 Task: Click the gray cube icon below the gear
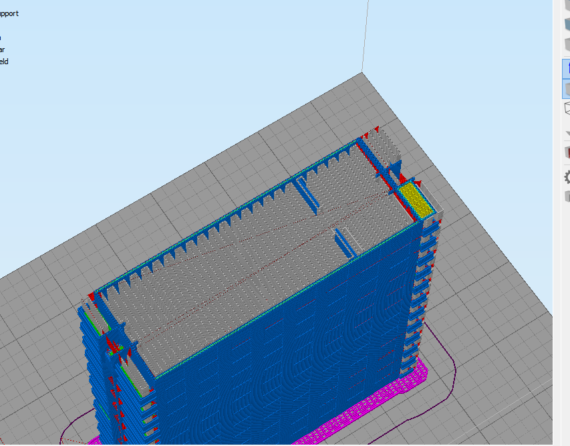pyautogui.click(x=567, y=195)
